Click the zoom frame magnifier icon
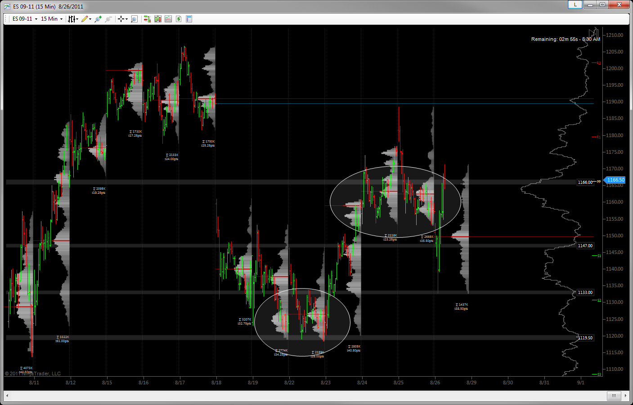The width and height of the screenshot is (633, 405). click(x=134, y=19)
